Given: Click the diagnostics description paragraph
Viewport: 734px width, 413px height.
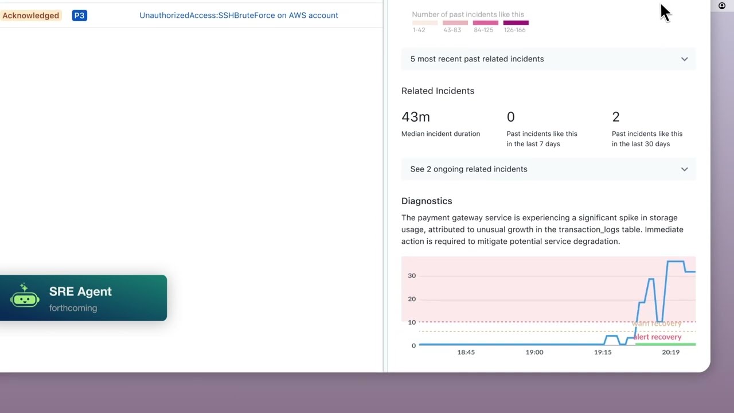Looking at the screenshot, I should coord(542,229).
